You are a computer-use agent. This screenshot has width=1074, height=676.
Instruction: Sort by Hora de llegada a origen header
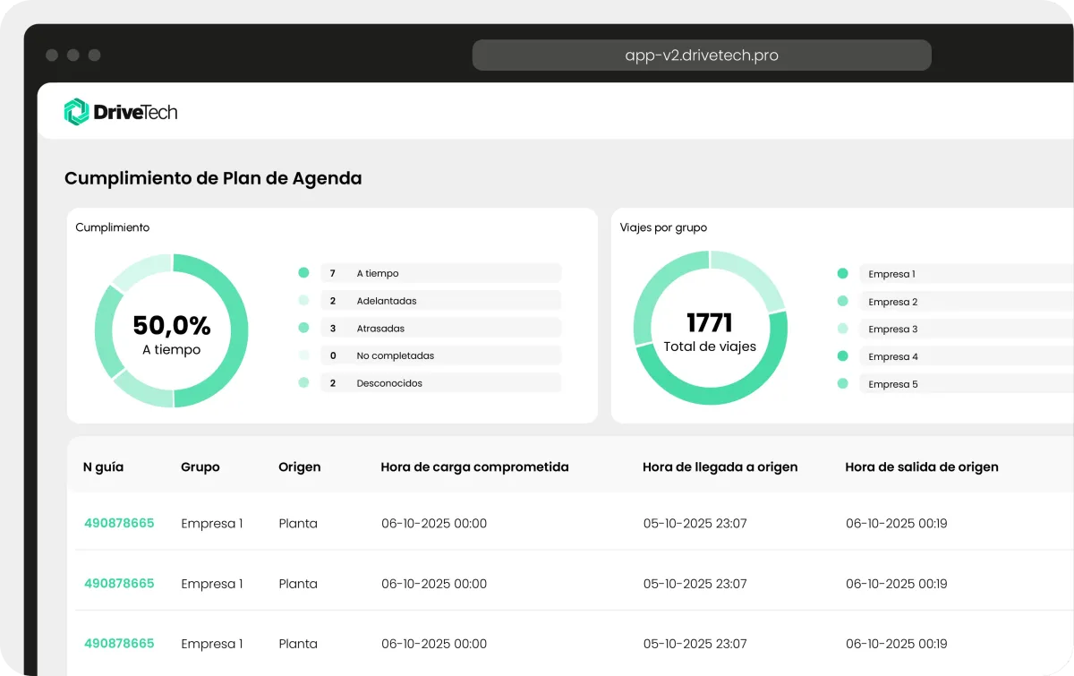point(720,466)
